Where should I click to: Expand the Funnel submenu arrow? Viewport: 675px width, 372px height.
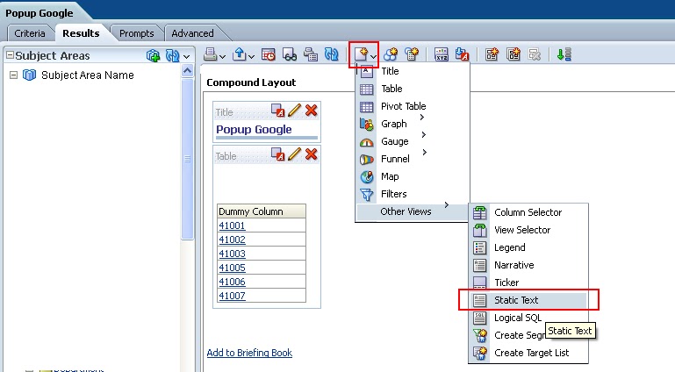425,153
